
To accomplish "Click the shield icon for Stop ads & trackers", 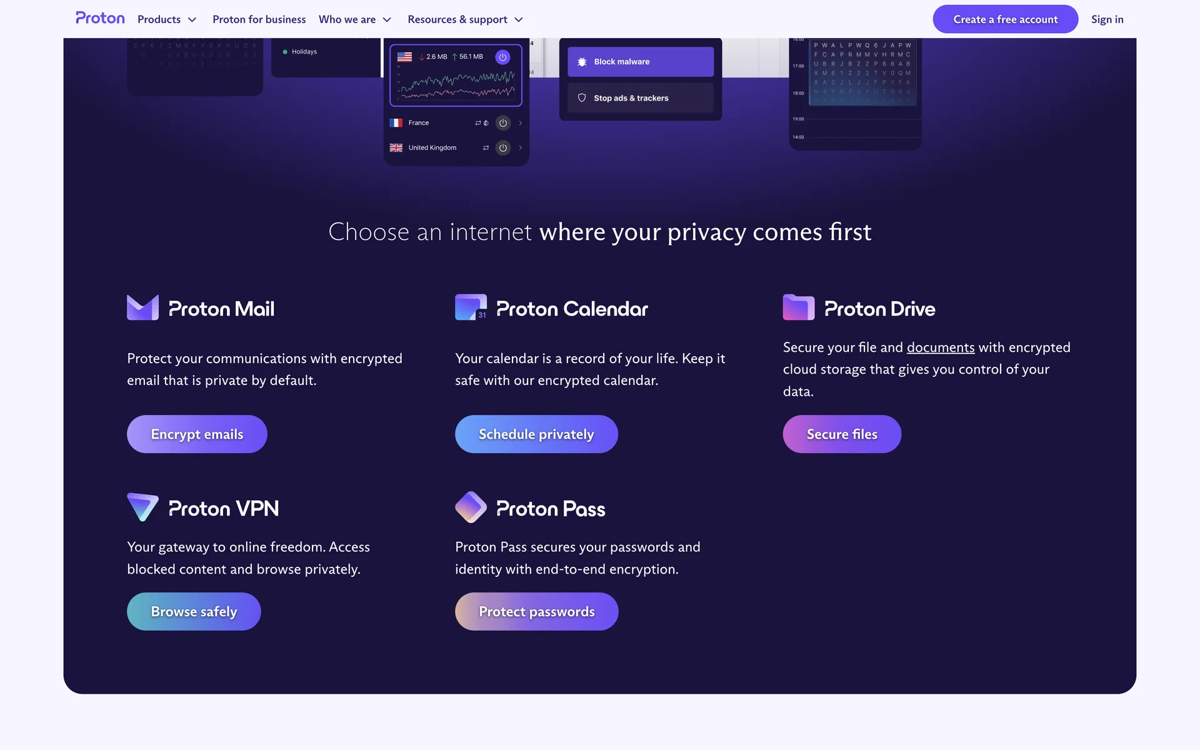I will click(x=582, y=98).
